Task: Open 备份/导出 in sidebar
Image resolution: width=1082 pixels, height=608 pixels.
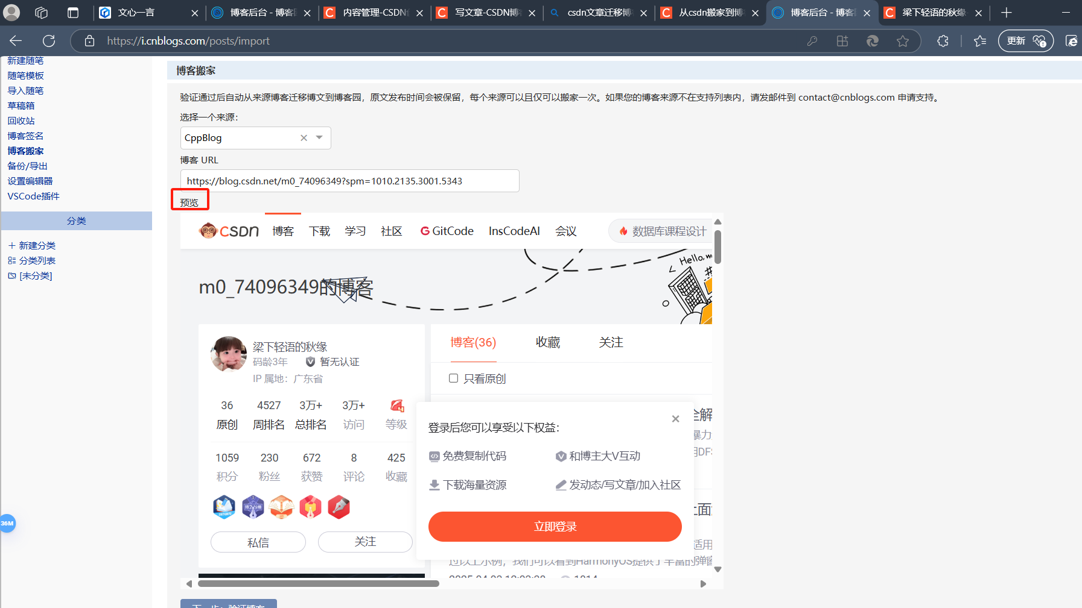Action: click(27, 166)
